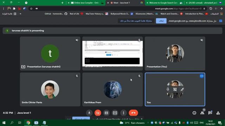The width and height of the screenshot is (225, 126).
Task: Click share this tab instead button
Action: point(136,21)
